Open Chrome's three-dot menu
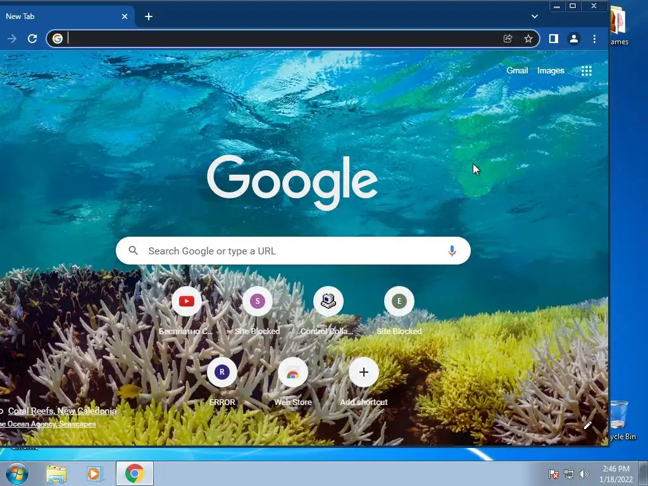 coord(594,39)
